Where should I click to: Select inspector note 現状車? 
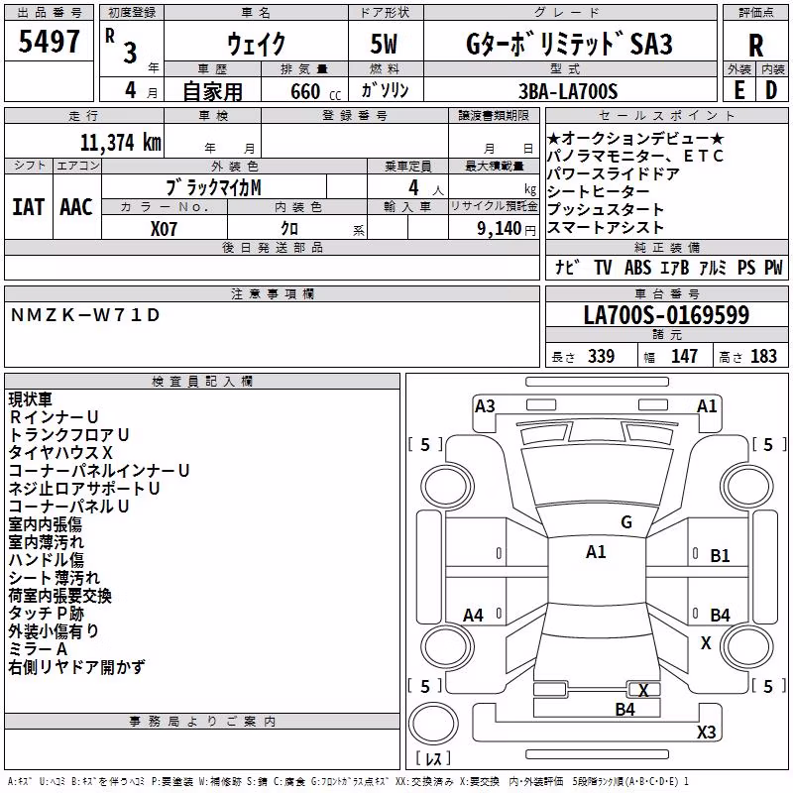[31, 399]
